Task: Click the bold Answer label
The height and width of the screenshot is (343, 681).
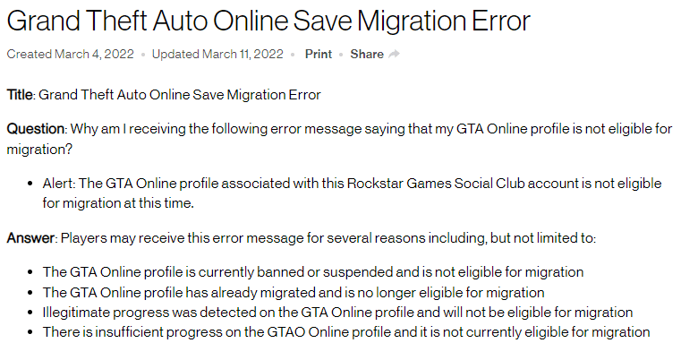Action: click(30, 238)
